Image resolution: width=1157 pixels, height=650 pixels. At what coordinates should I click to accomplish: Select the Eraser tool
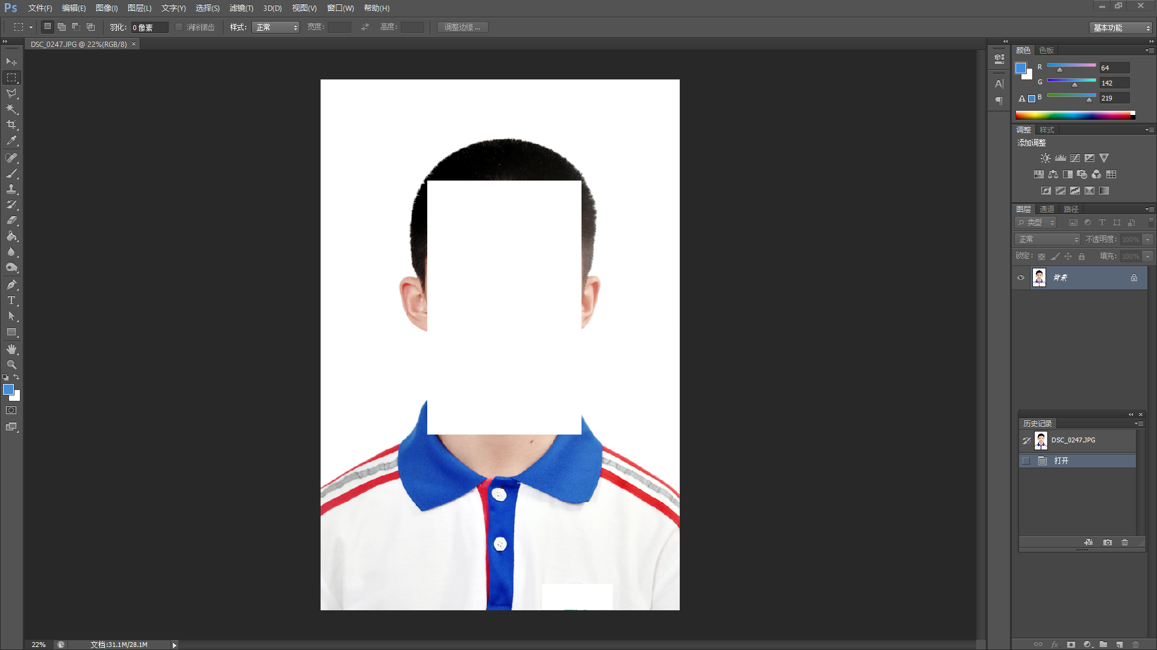point(11,220)
